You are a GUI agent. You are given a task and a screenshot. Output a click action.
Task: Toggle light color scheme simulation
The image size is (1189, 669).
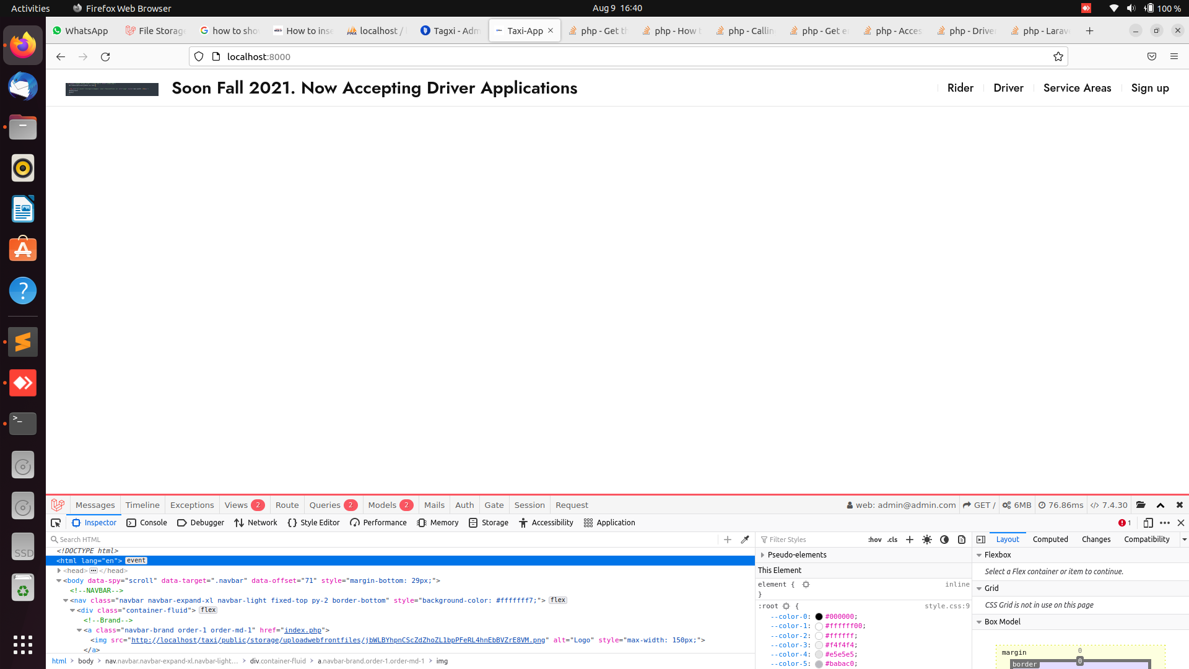point(927,540)
